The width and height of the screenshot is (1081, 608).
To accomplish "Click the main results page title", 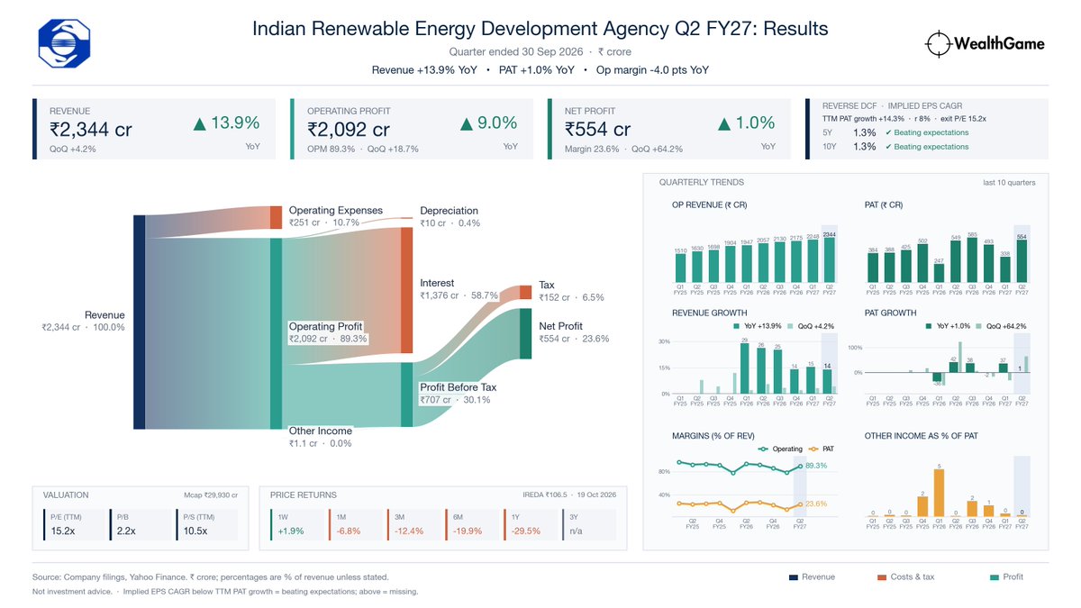I will point(540,29).
